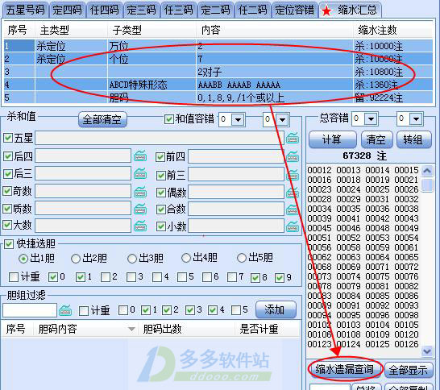Image resolution: width=440 pixels, height=390 pixels.
Task: Switch to 定四码 tab
Action: pyautogui.click(x=68, y=10)
